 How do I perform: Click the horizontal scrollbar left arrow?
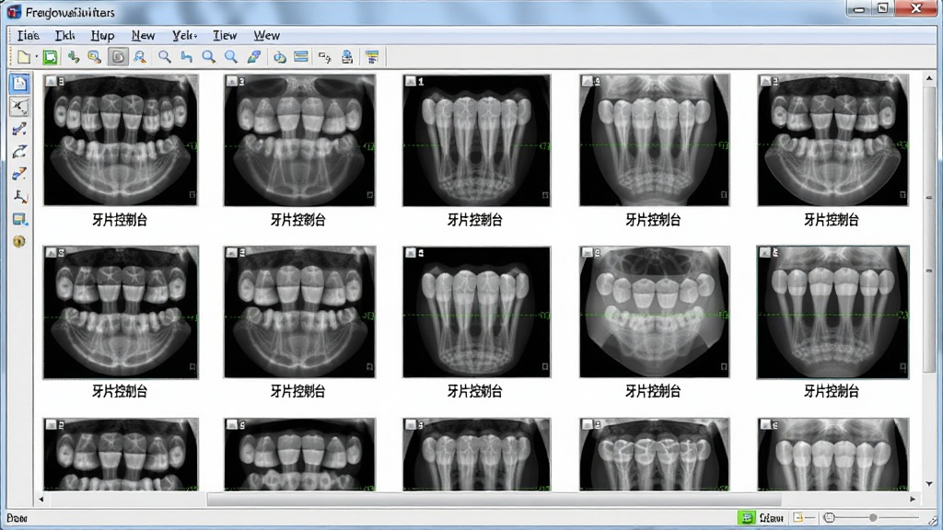[41, 499]
